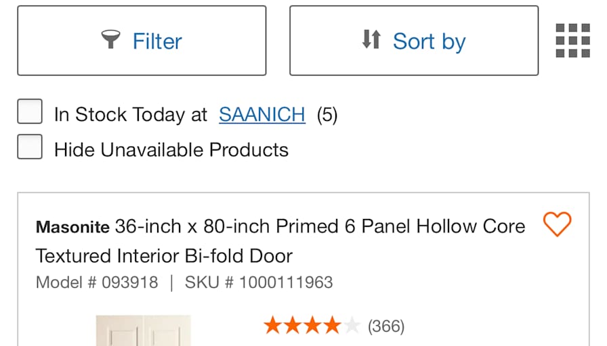Click the (5) in-stock count
This screenshot has height=346, width=607.
coord(327,115)
